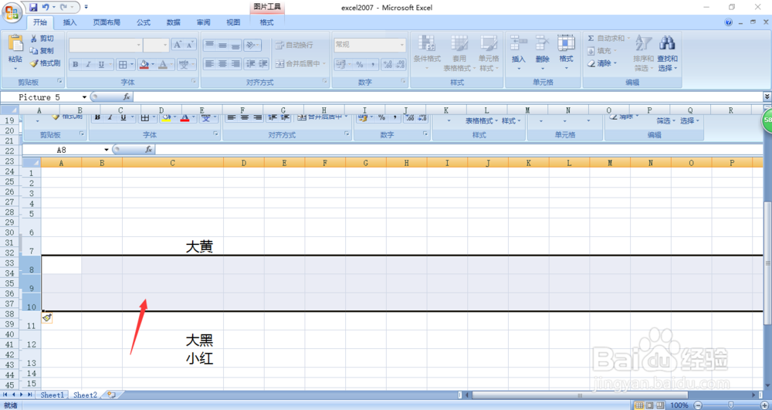Increase decimal places
Screen dimensions: 772x410
pyautogui.click(x=388, y=64)
